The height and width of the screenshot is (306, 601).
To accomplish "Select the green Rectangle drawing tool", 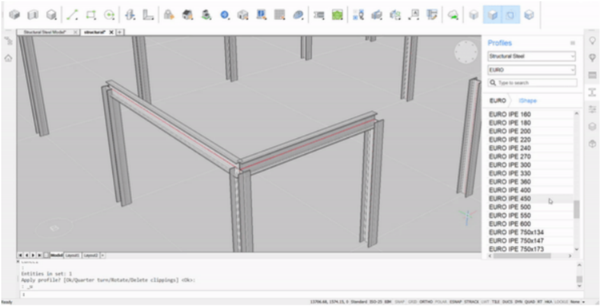I will tap(91, 14).
